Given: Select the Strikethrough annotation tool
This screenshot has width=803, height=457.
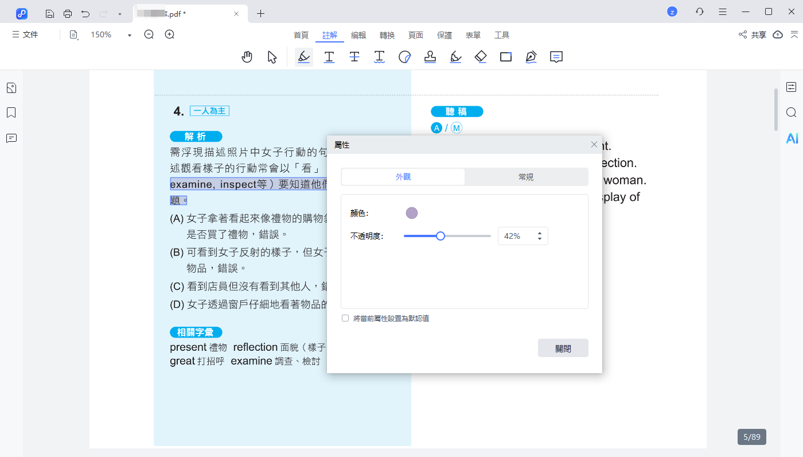Looking at the screenshot, I should [x=354, y=56].
